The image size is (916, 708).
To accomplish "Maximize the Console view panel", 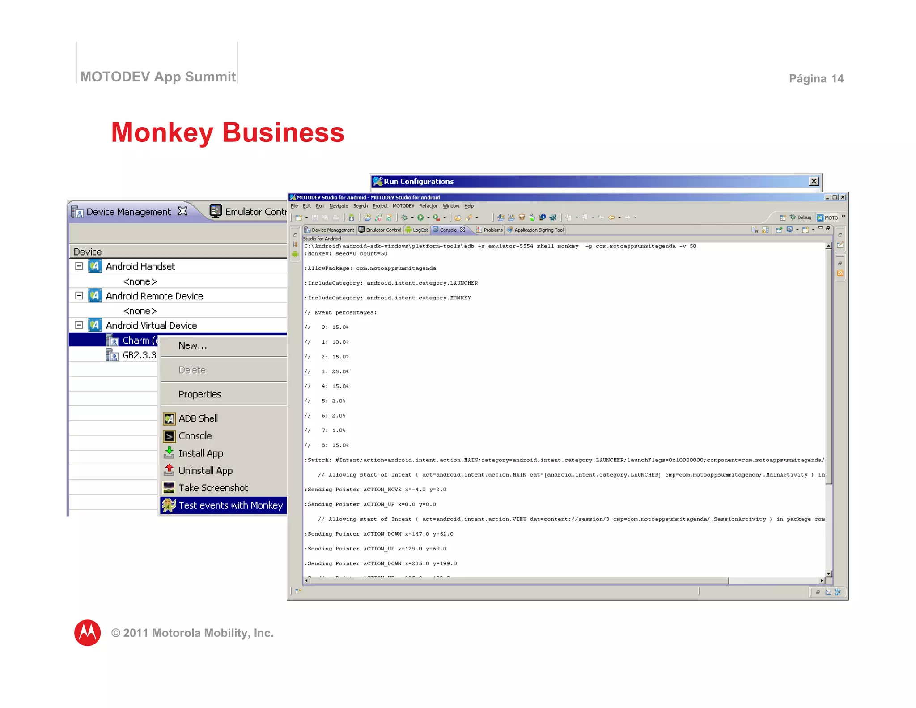I will (828, 228).
